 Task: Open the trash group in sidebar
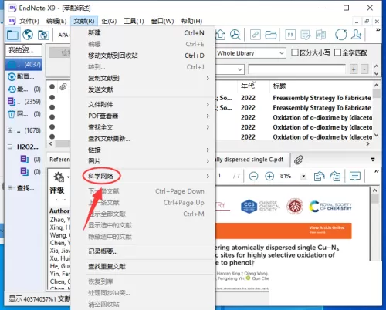click(x=12, y=113)
